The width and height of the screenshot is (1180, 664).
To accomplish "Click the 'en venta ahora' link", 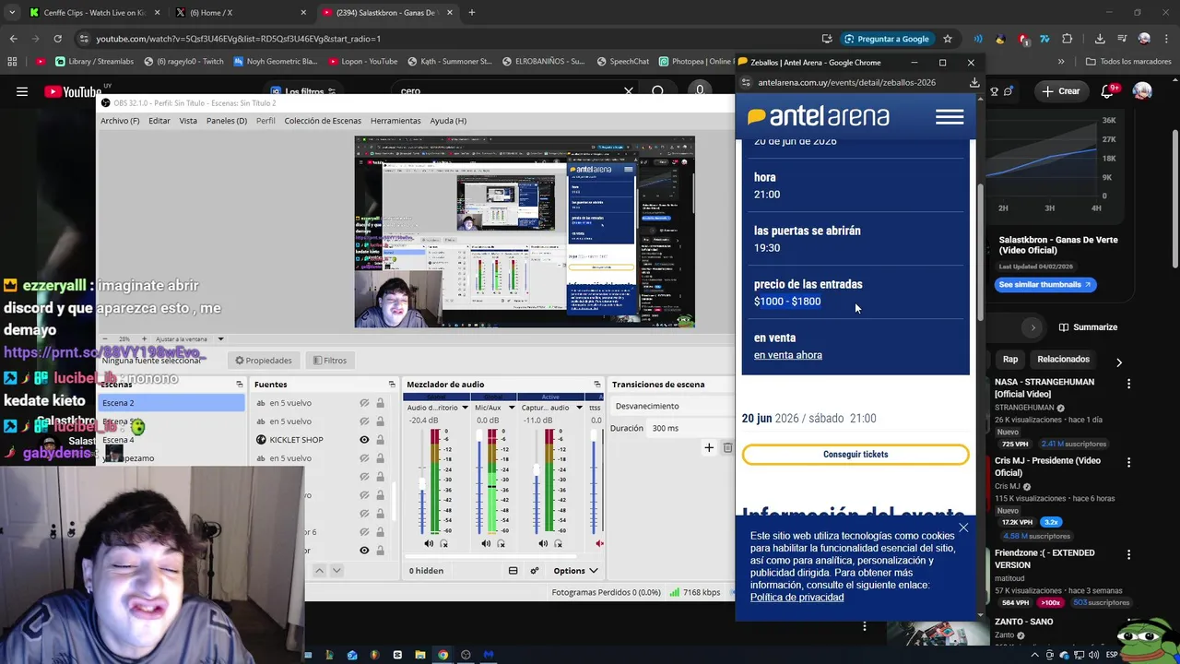I will pyautogui.click(x=788, y=355).
